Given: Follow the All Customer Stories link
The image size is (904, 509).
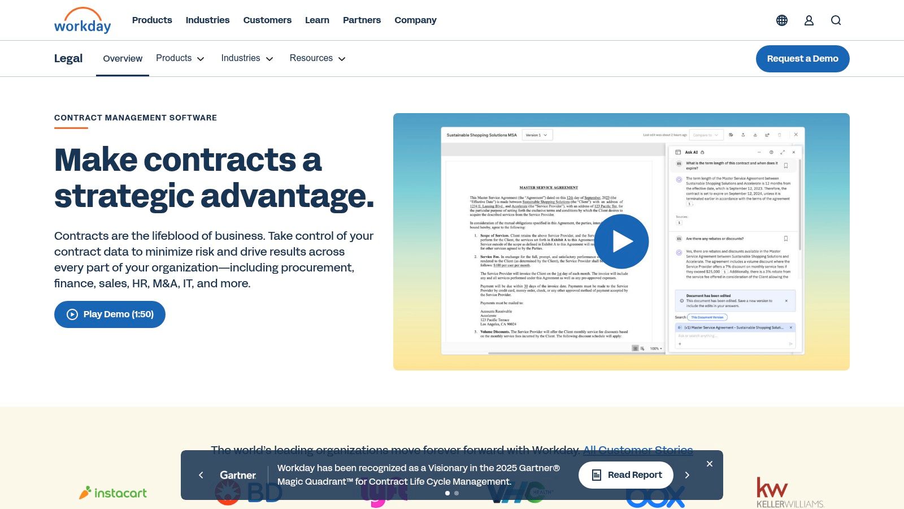Looking at the screenshot, I should pyautogui.click(x=637, y=450).
